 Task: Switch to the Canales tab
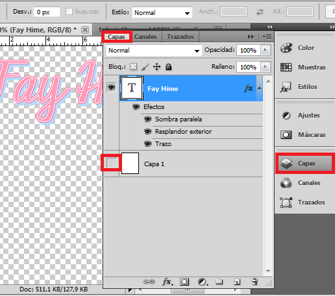[x=145, y=37]
